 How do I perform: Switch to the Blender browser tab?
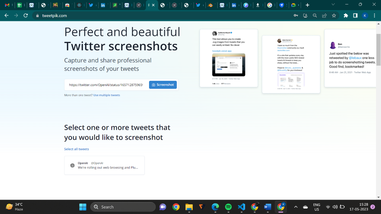(x=210, y=5)
